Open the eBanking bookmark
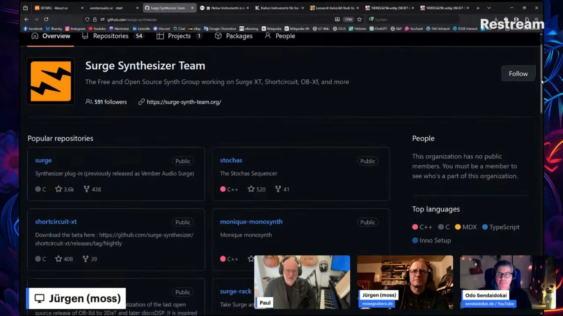563x316 pixels. click(249, 29)
